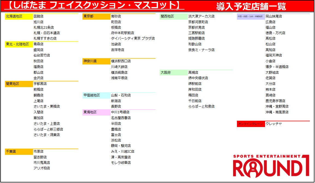
Task: Select 沖縄・宜野湾店
Action: (277, 106)
